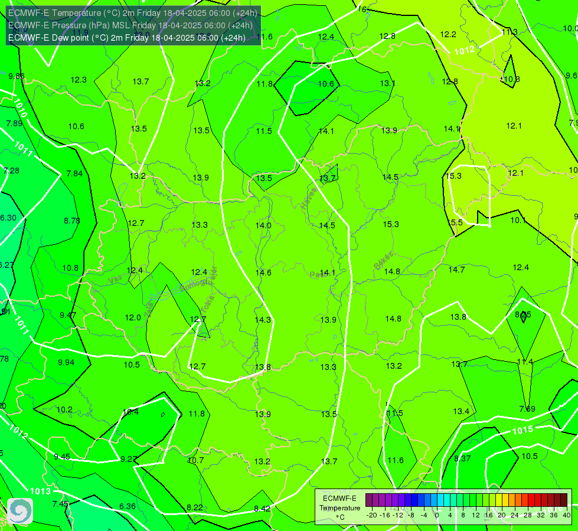Select the ECMWF-E Dew point 2m layer title

click(x=127, y=38)
